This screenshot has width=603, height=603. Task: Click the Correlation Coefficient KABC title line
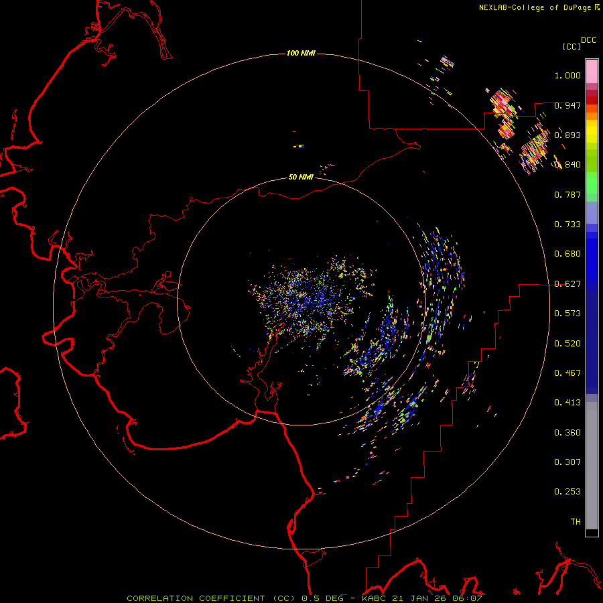coord(304,598)
